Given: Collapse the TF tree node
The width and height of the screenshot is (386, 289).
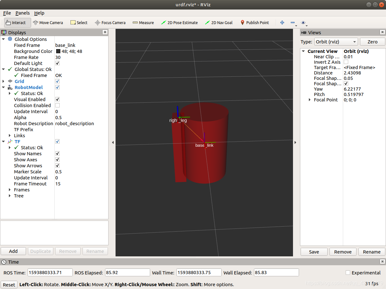Looking at the screenshot, I should [3, 141].
